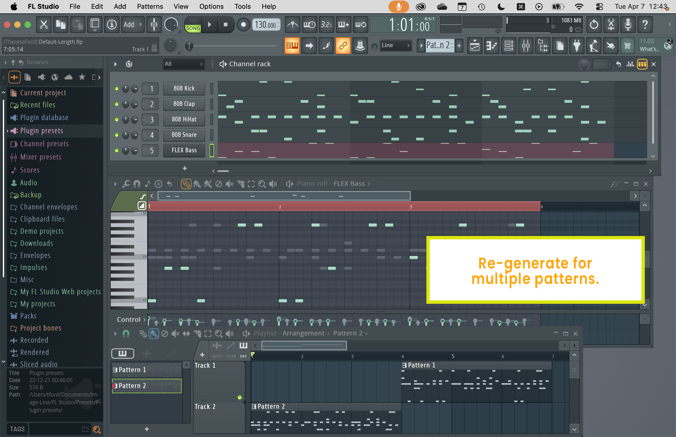
Task: Click the TAGS search input field
Action: tap(59, 429)
